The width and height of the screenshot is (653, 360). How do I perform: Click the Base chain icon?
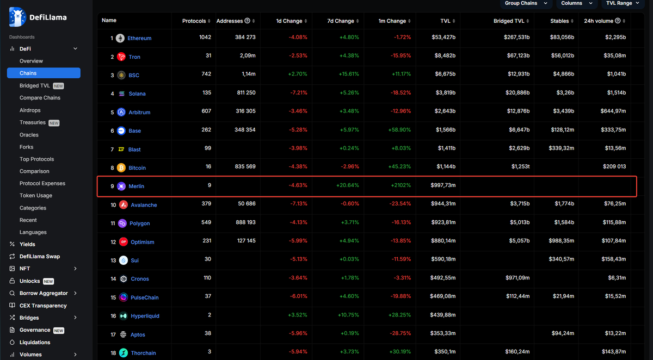point(120,131)
